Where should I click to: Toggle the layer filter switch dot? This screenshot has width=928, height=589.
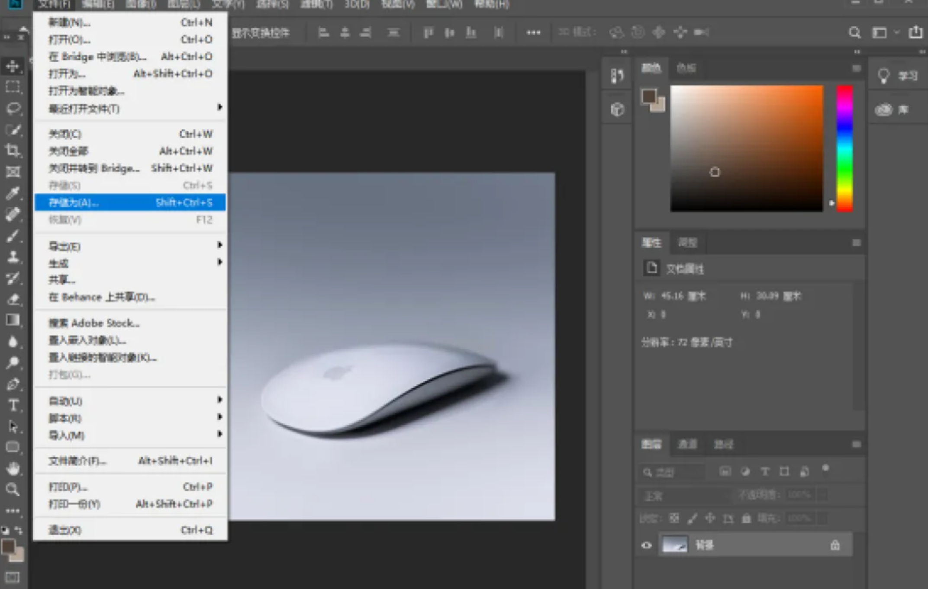click(825, 468)
